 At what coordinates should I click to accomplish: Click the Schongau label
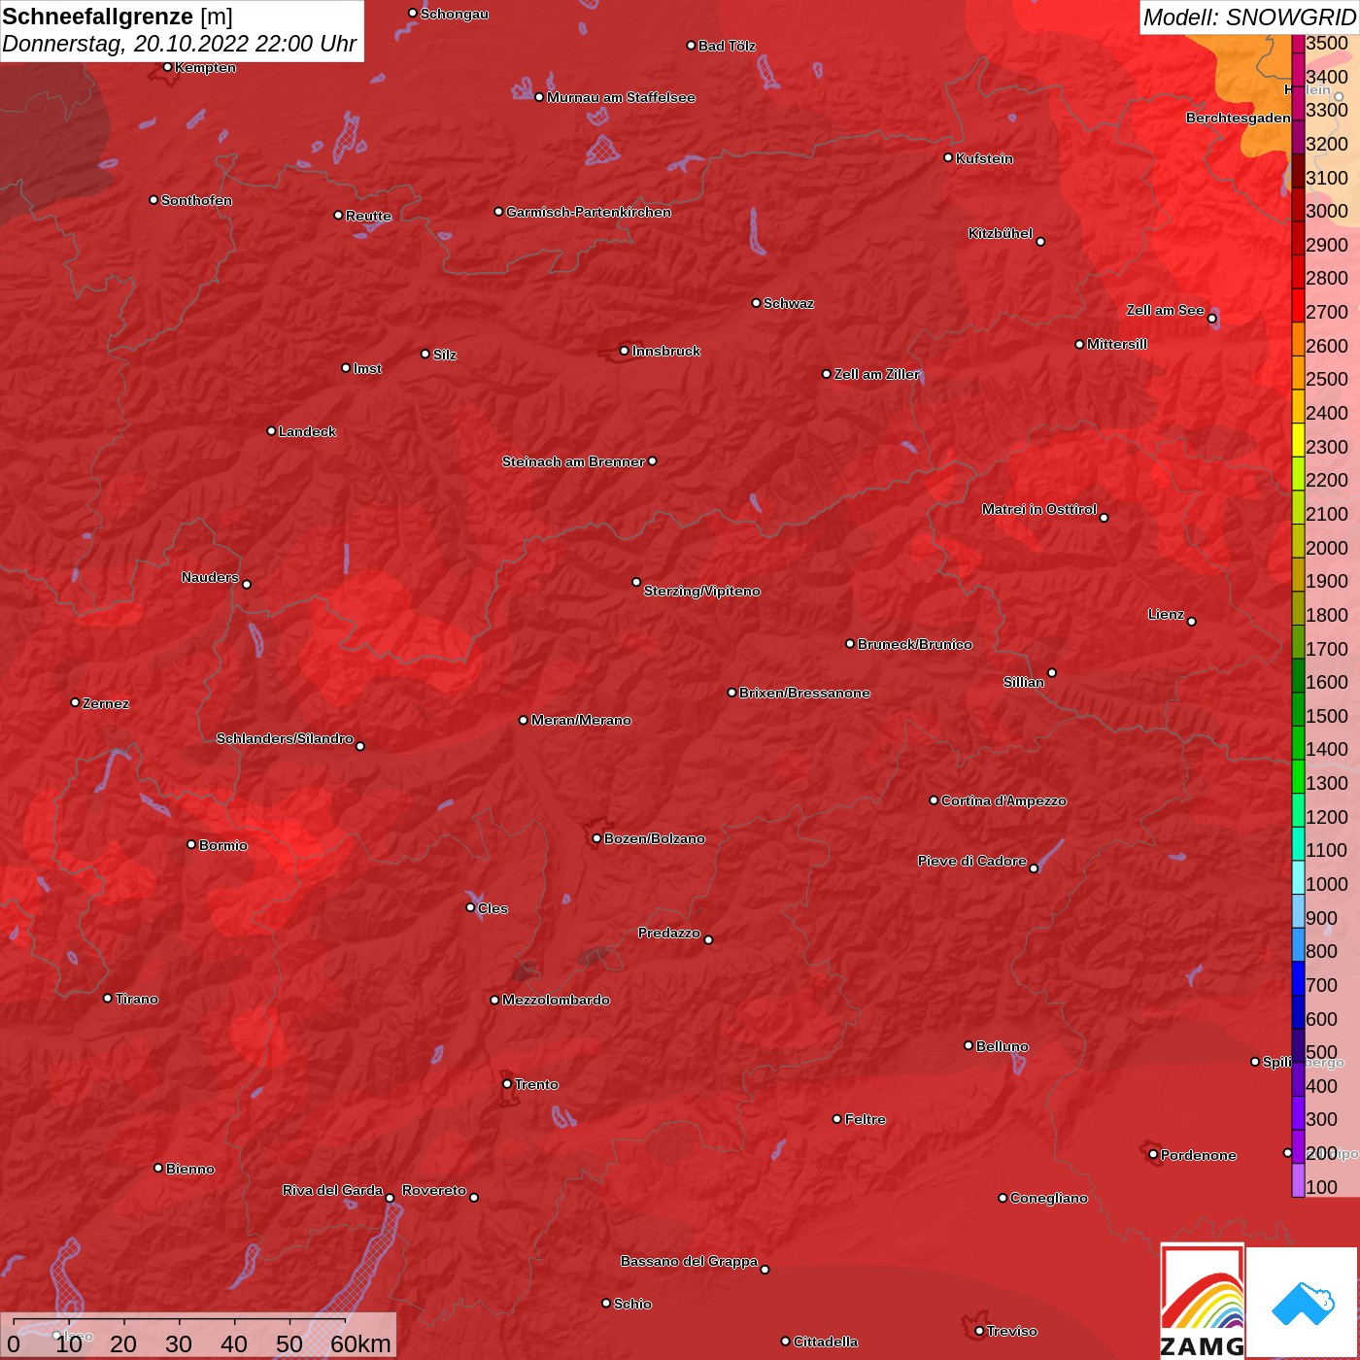(455, 14)
